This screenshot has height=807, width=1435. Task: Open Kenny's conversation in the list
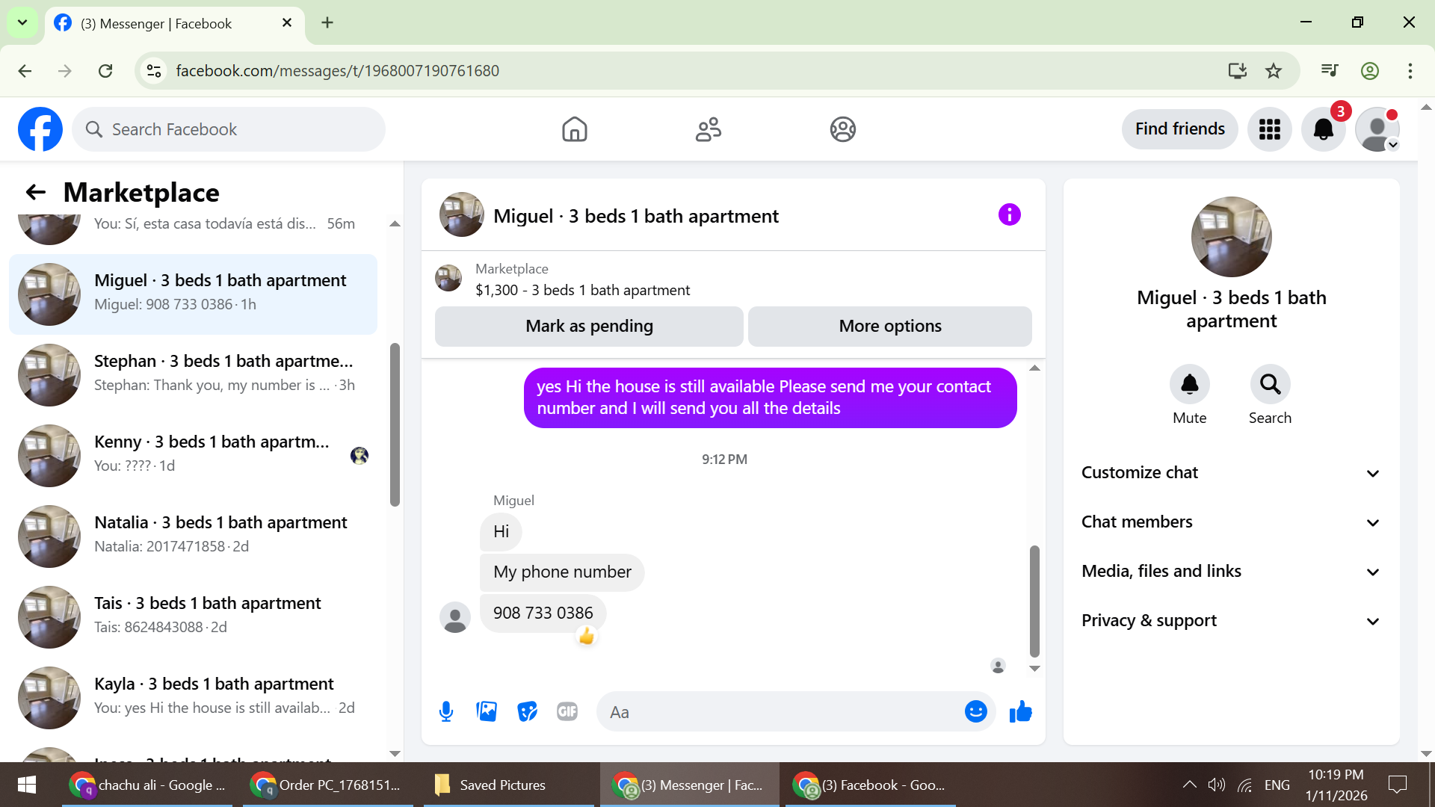click(193, 456)
